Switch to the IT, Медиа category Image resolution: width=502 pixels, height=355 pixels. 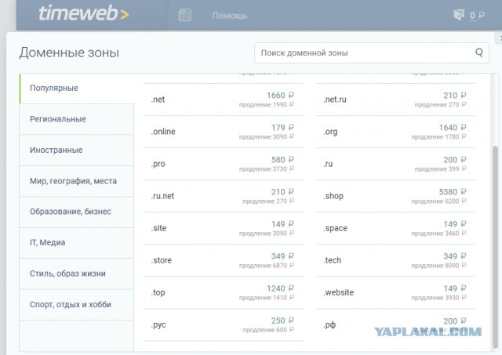pos(77,243)
